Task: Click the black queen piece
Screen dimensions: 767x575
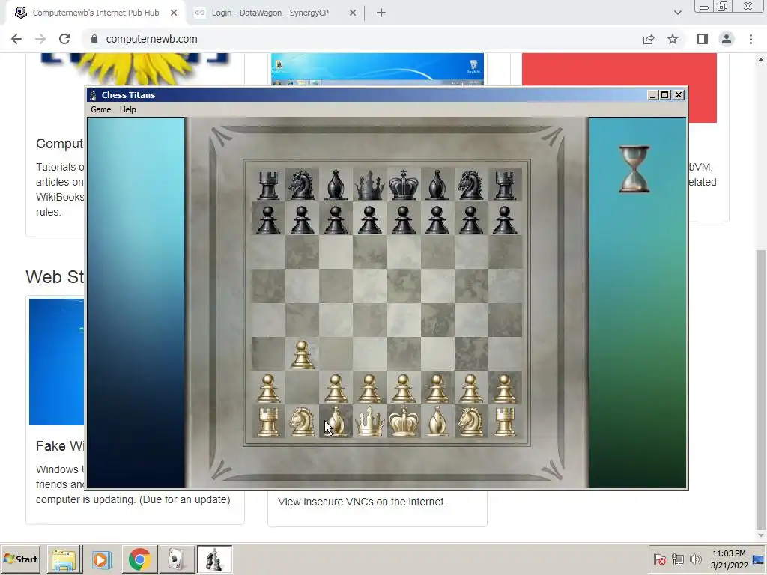Action: point(369,185)
